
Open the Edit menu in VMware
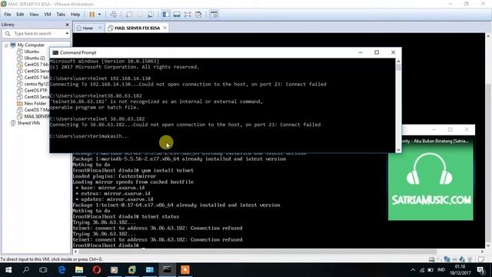20,15
